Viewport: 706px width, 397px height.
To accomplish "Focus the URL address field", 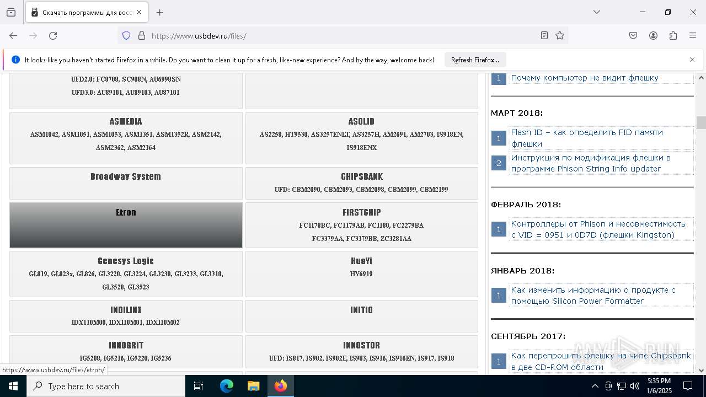I will click(342, 36).
